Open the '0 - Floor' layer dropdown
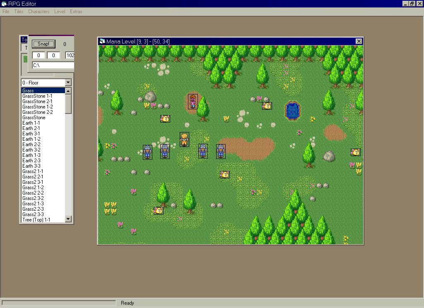424x308 pixels. point(68,83)
